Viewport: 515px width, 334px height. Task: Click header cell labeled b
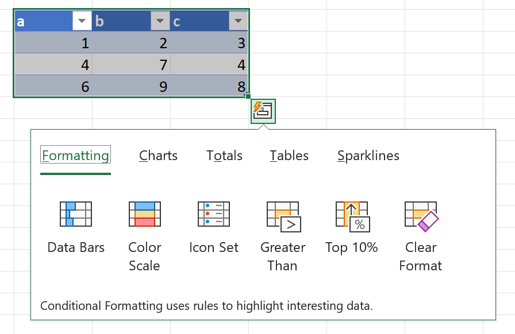point(121,22)
